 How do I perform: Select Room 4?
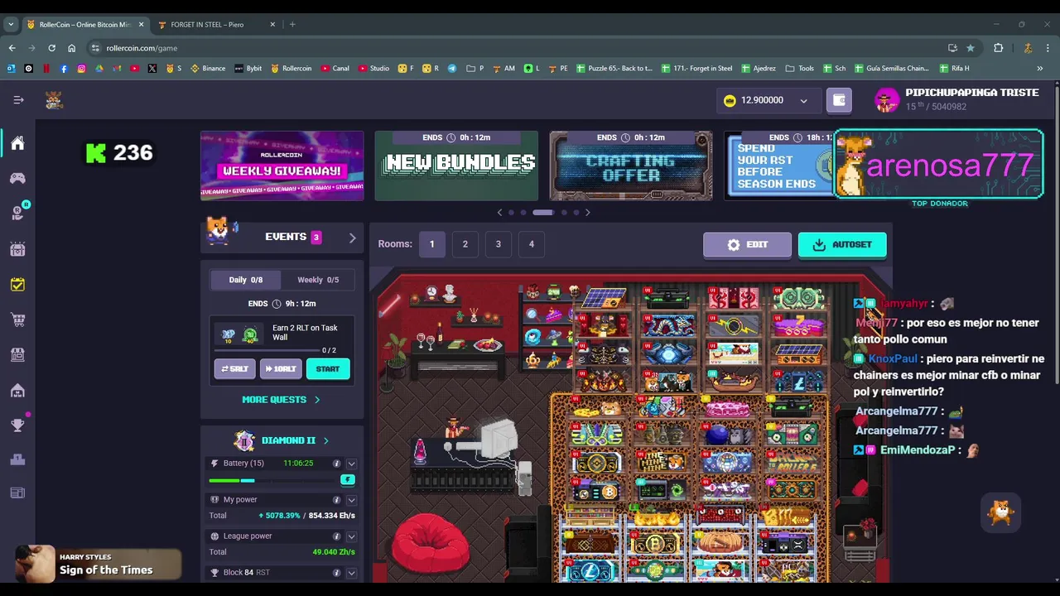(x=531, y=244)
